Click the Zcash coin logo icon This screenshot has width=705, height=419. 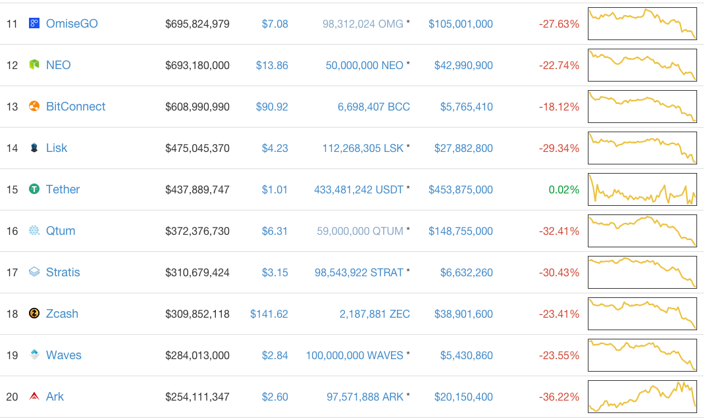pos(34,314)
